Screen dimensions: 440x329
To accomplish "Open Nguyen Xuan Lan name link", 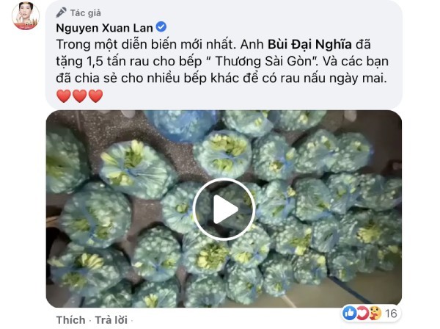I will coord(104,28).
